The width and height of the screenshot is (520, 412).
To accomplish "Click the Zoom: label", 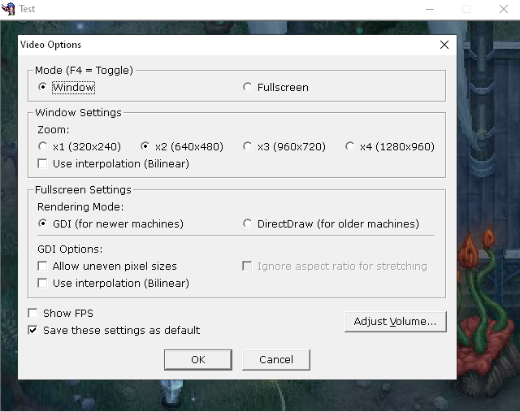I will [54, 130].
